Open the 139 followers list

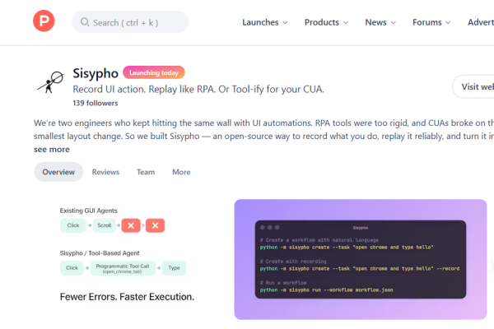coord(95,104)
